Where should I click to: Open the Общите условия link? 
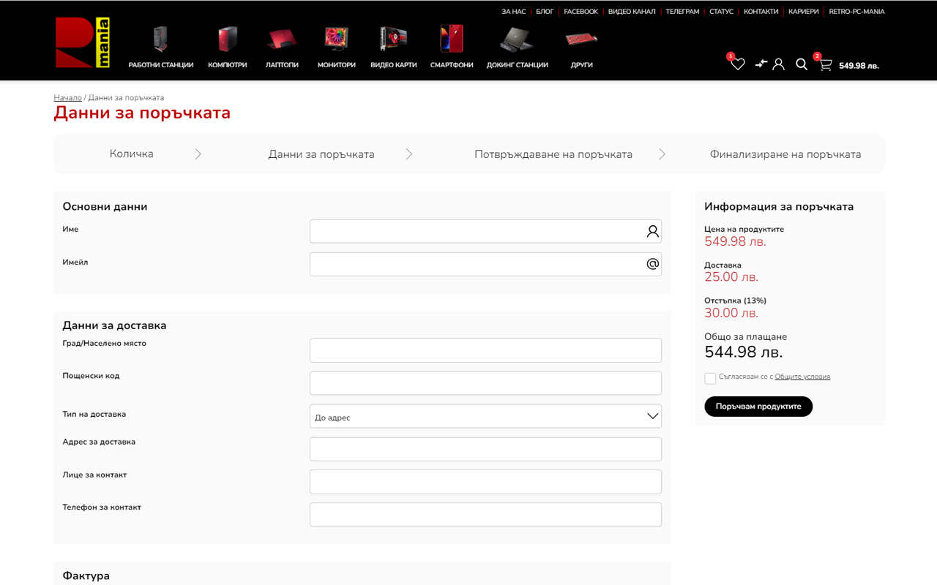pyautogui.click(x=802, y=377)
